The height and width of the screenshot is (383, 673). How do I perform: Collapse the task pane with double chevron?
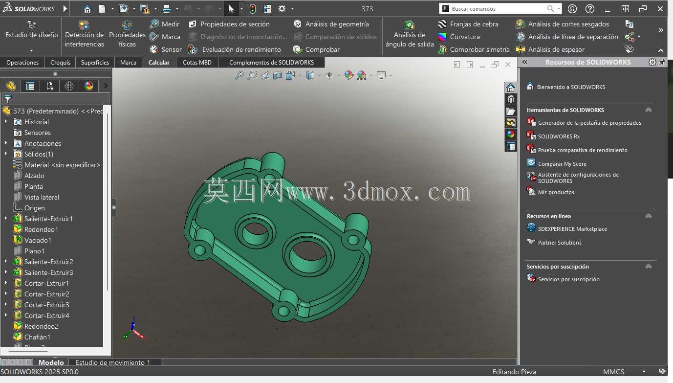click(x=525, y=62)
